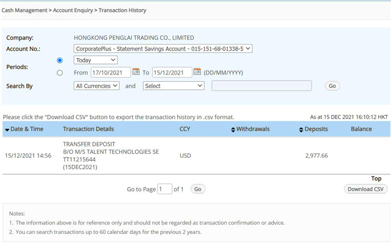Click the As at 15 DEC 2021 timestamp

349,117
